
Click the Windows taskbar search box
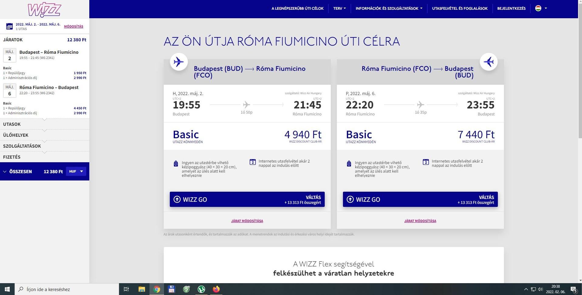click(67, 289)
